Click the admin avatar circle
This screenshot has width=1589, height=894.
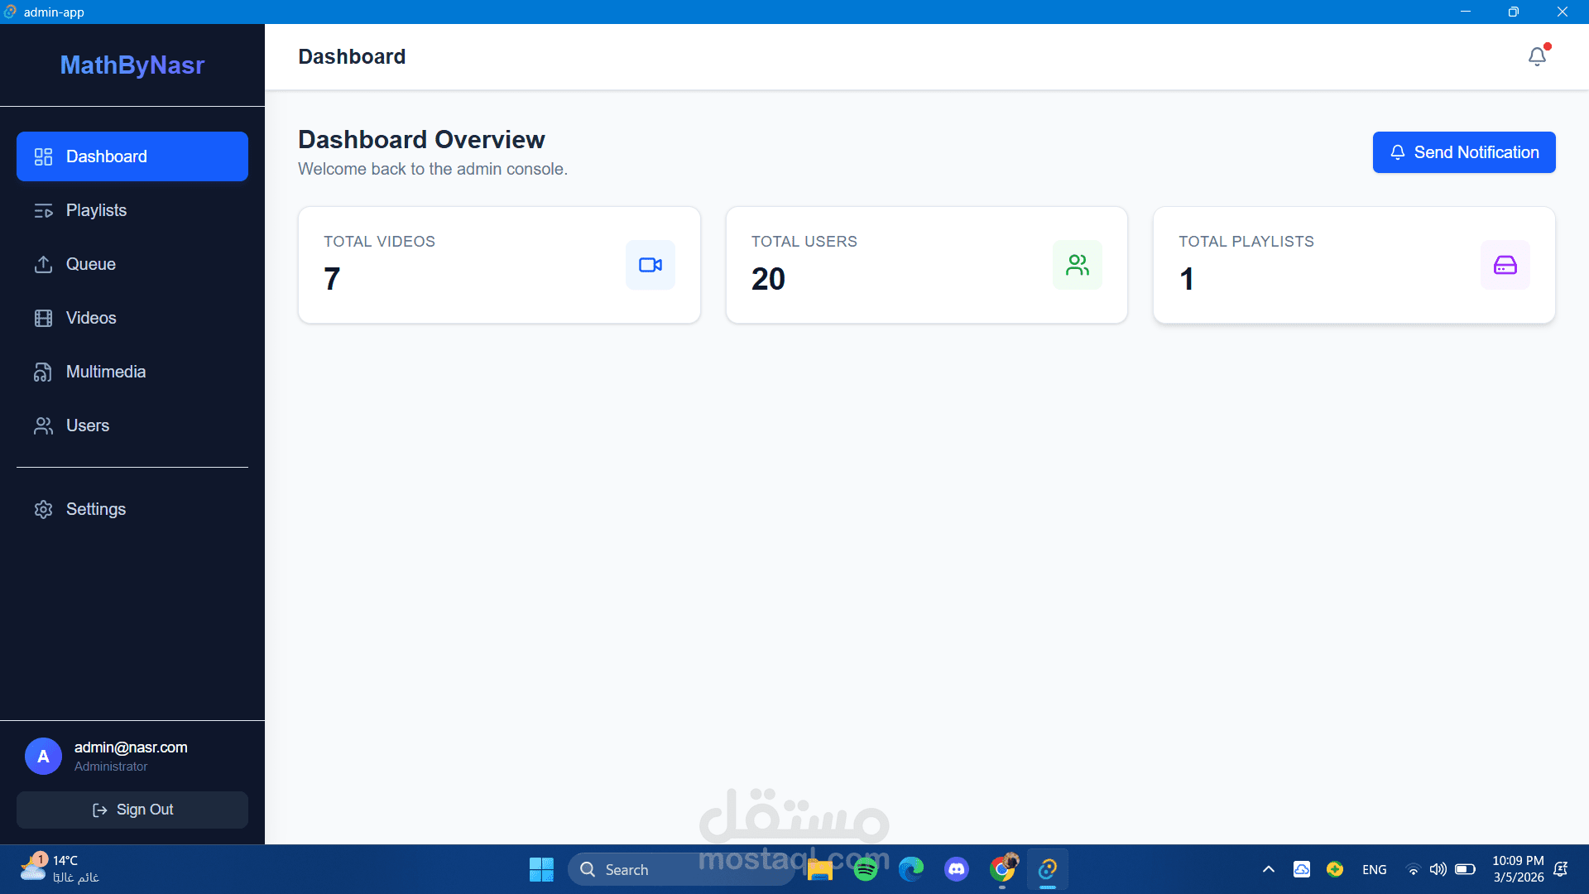click(x=43, y=757)
